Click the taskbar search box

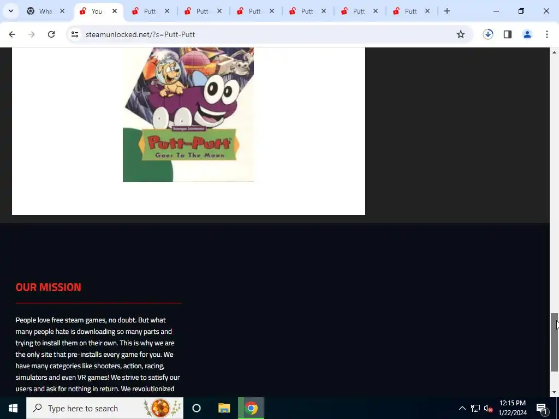(105, 408)
